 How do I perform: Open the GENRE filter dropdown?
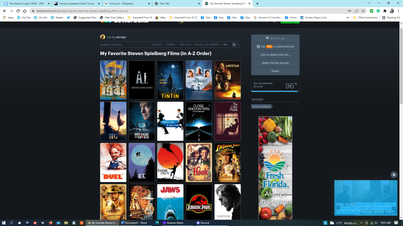pyautogui.click(x=171, y=45)
